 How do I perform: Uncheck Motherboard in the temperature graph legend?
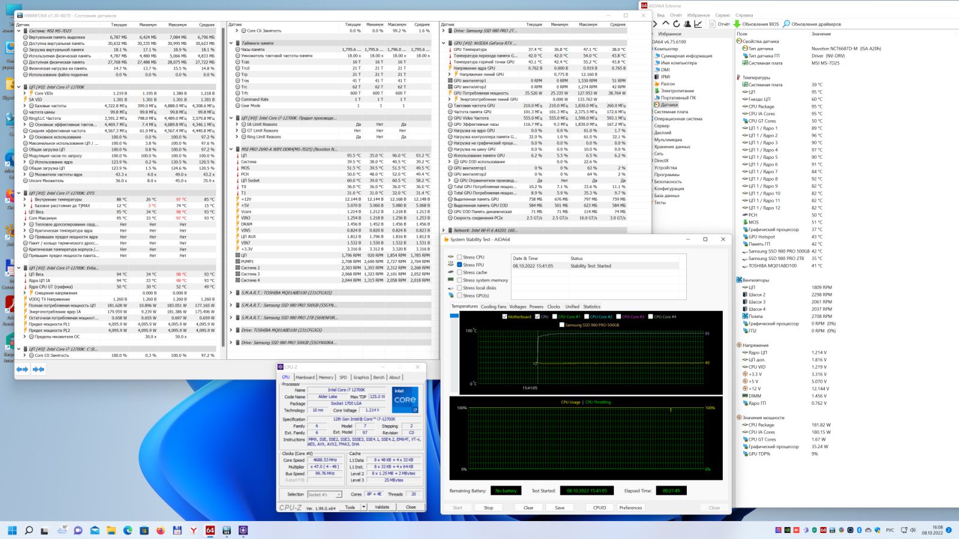505,317
